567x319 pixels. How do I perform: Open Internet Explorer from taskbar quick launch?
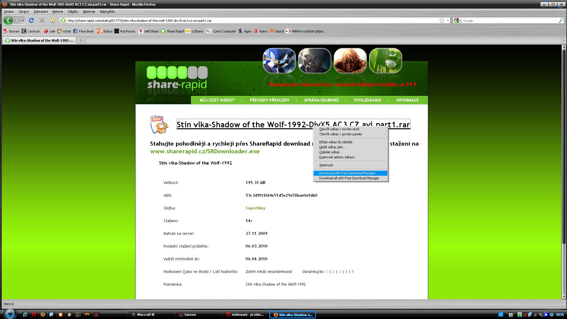(25, 315)
